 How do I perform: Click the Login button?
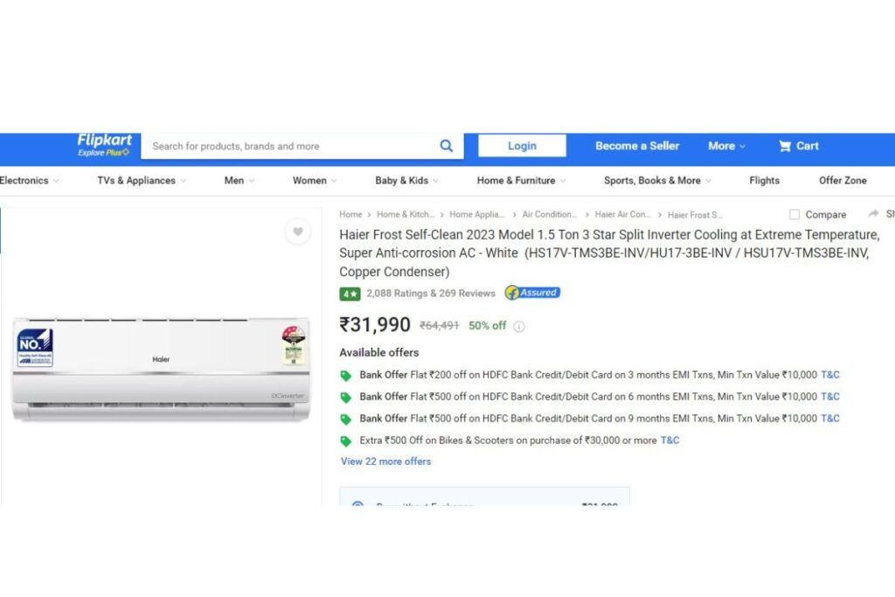[x=522, y=146]
